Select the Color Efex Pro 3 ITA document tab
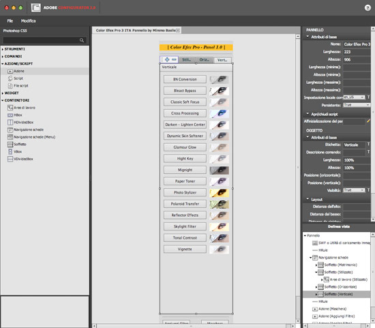 [x=136, y=31]
